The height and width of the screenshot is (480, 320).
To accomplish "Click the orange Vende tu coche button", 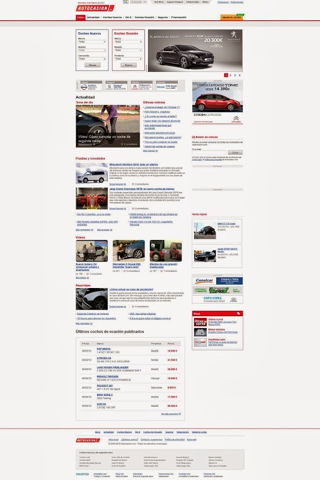I will coord(232,17).
